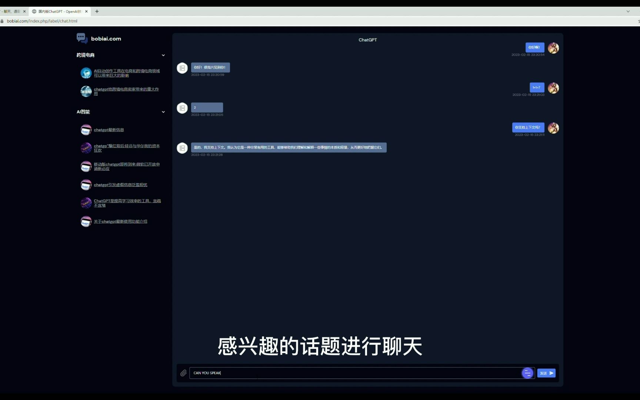Click thumbnail beside chatgpt最新信息
Viewport: 640px width, 400px height.
click(86, 130)
